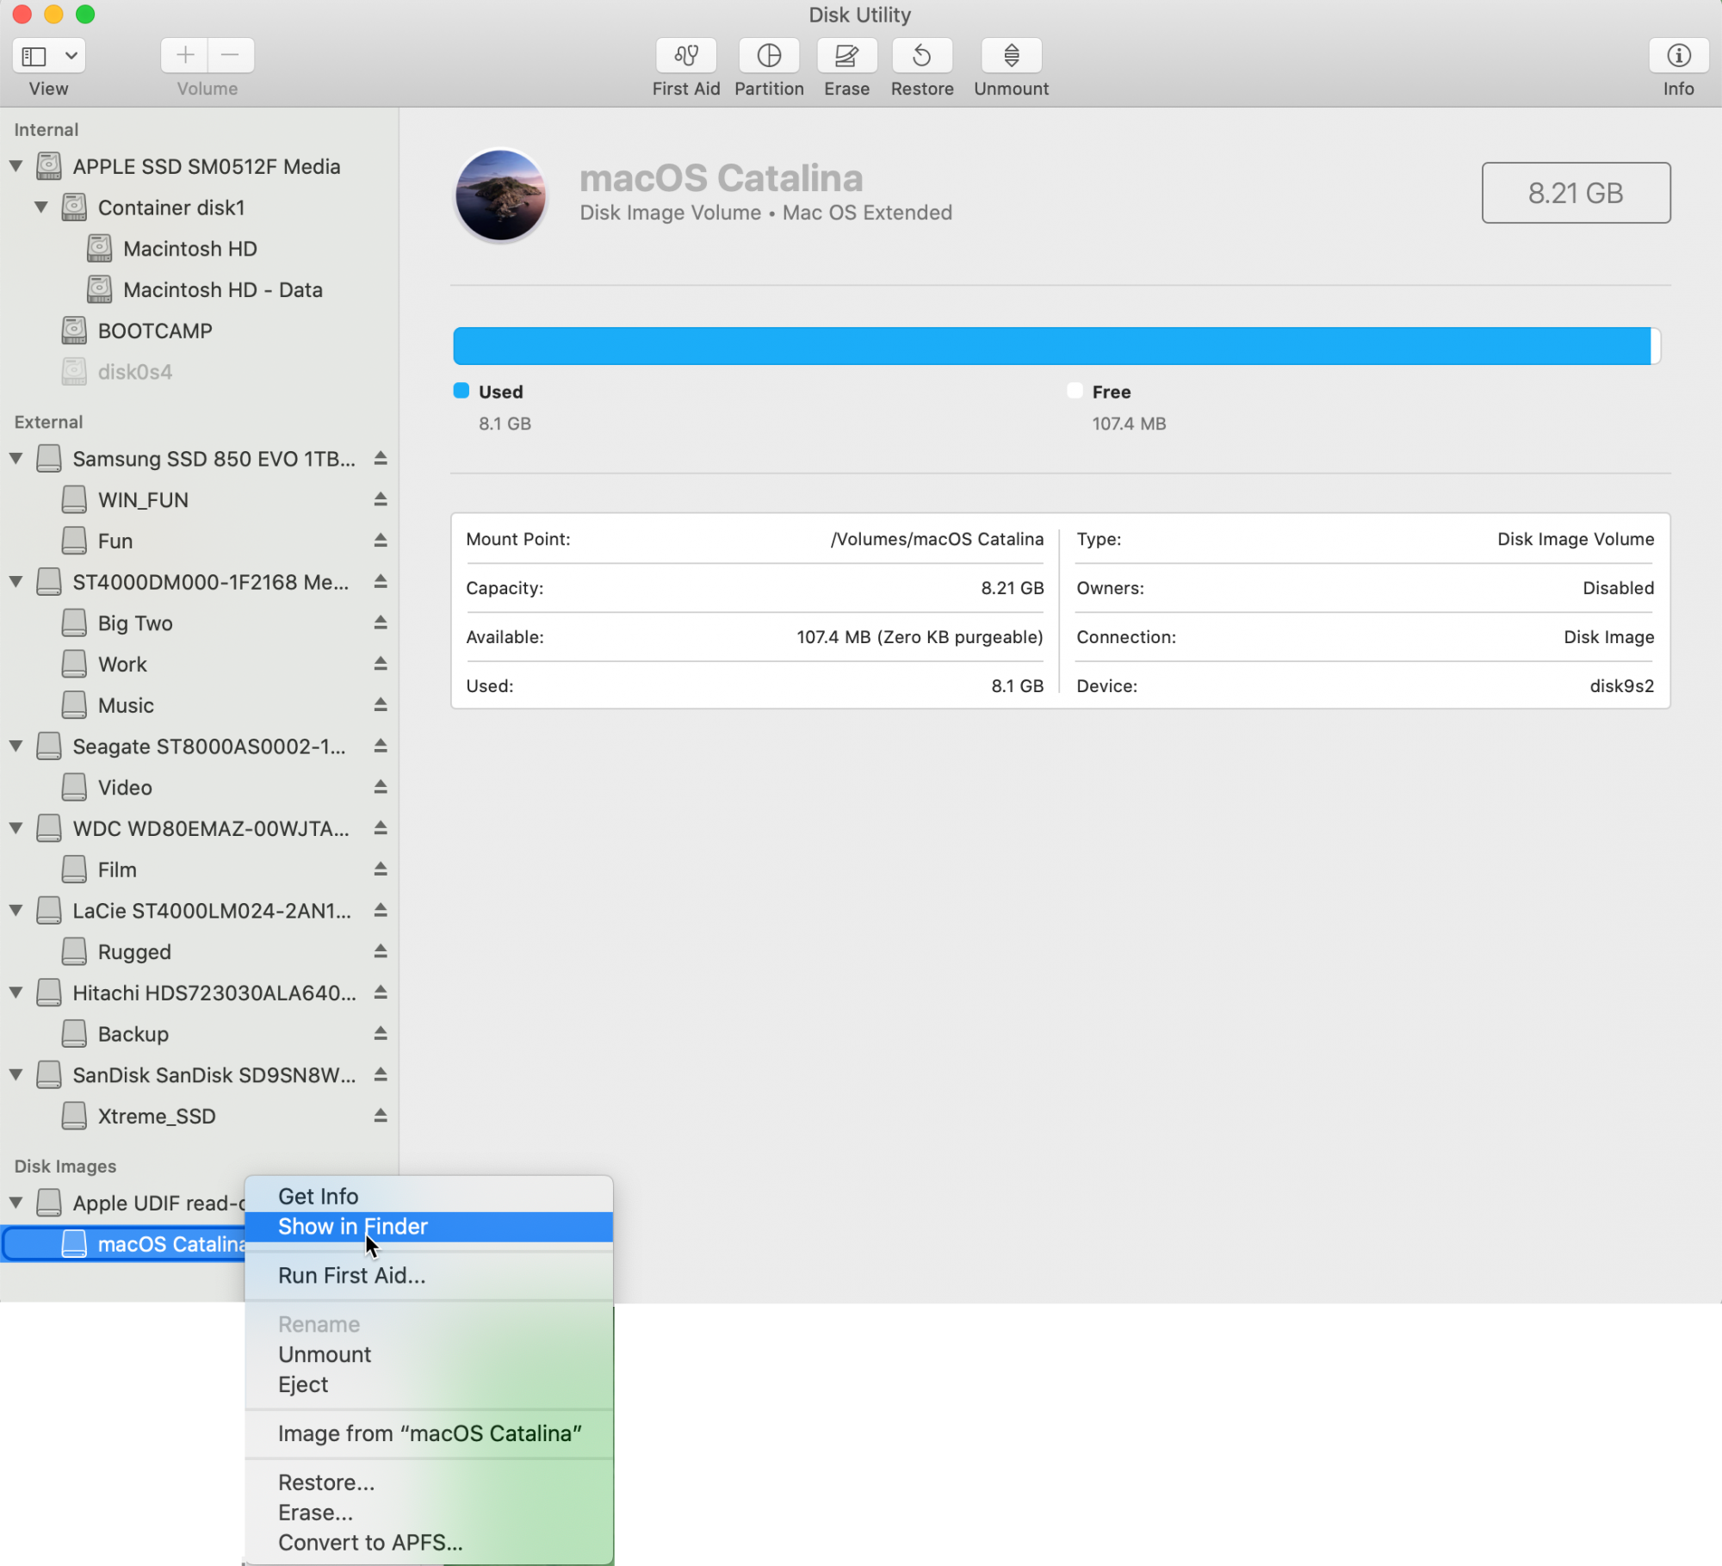Collapse the Hitachi drive disclosure triangle
This screenshot has width=1722, height=1566.
coord(15,993)
